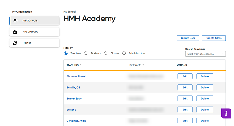This screenshot has width=234, height=126.
Task: Click the Search Teachers: label
Action: [195, 49]
